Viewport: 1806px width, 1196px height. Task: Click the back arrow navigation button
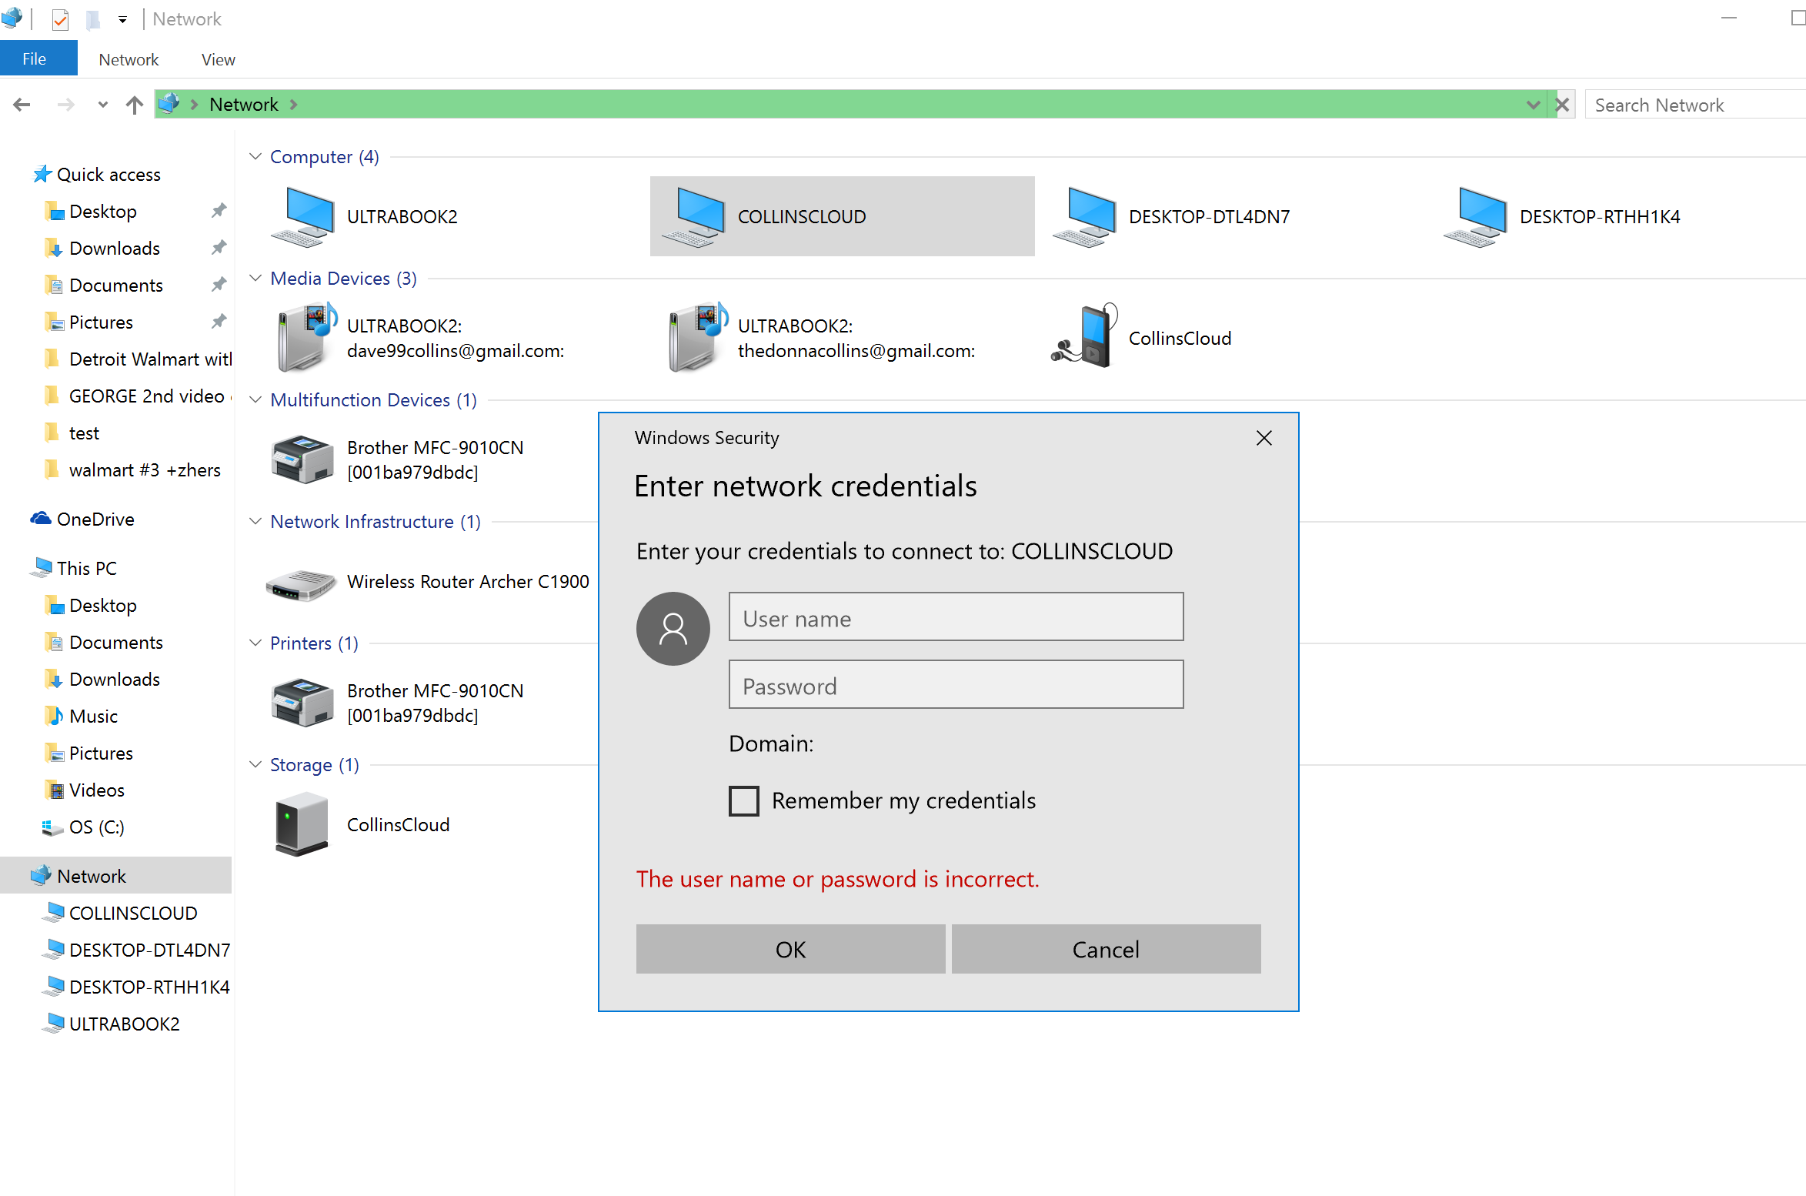pos(22,105)
